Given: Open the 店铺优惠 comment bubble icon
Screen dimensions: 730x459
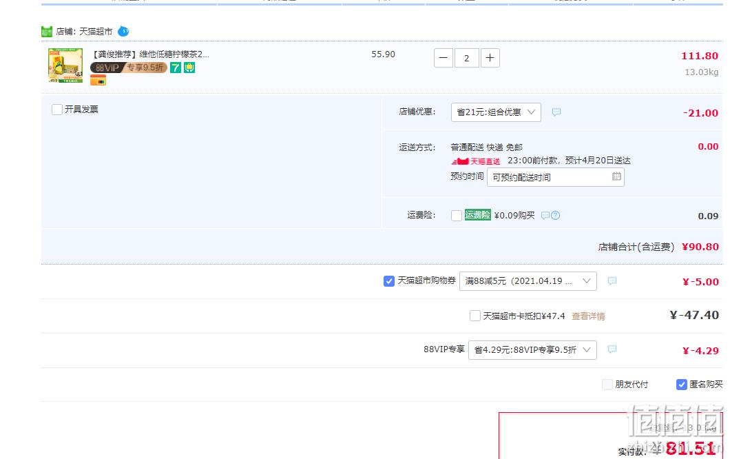Looking at the screenshot, I should pyautogui.click(x=556, y=112).
